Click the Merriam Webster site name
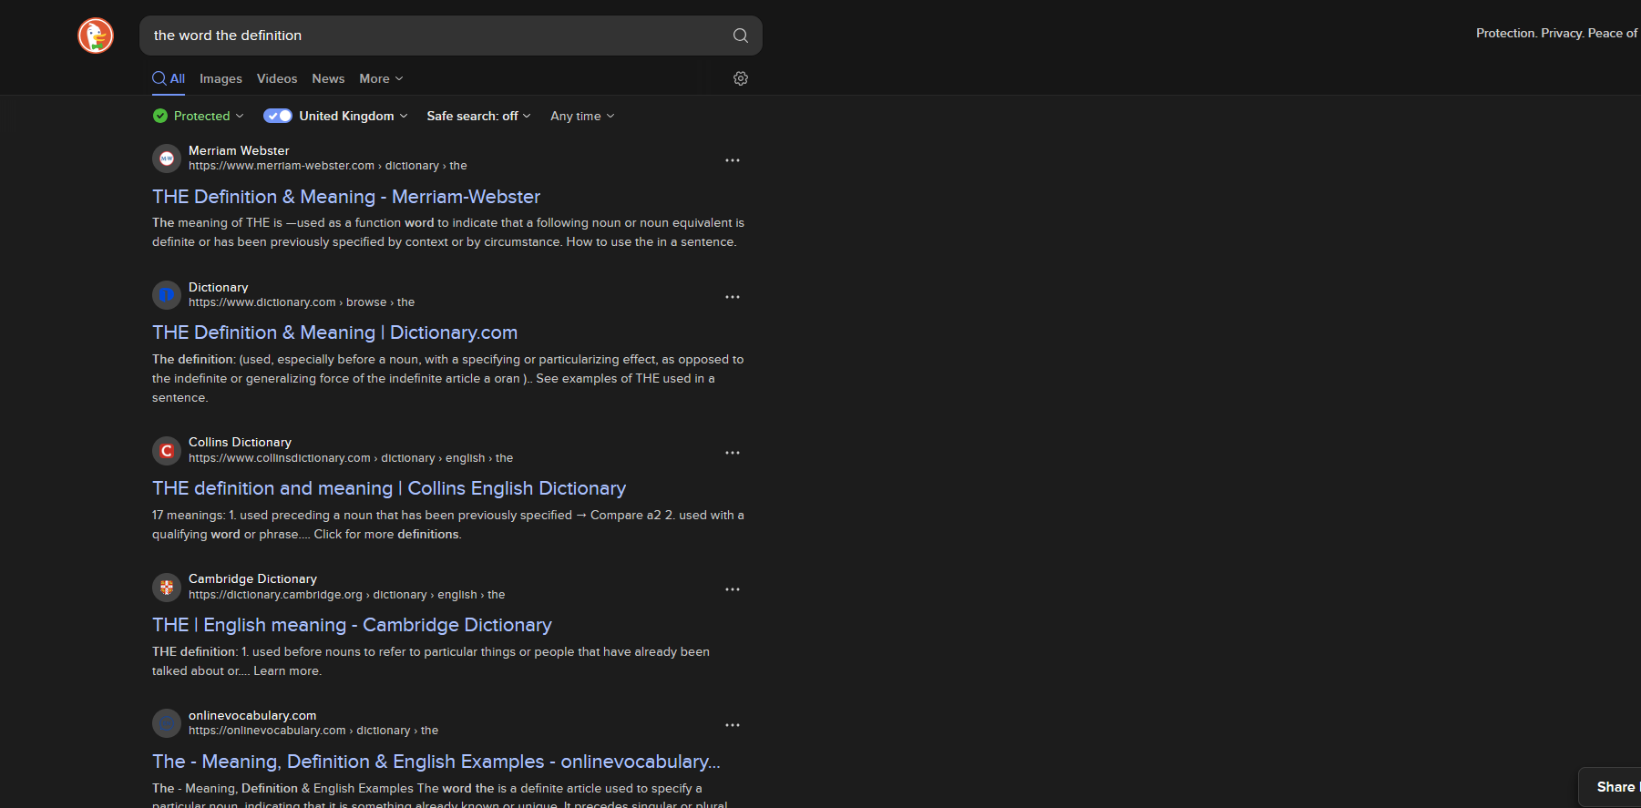 239,150
